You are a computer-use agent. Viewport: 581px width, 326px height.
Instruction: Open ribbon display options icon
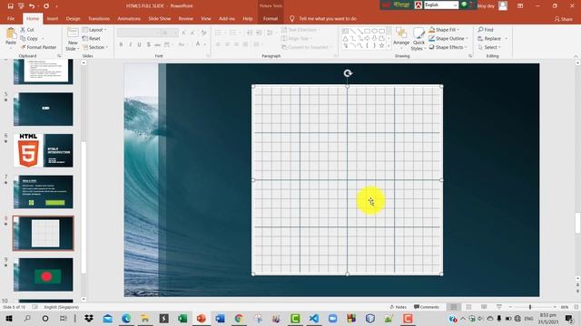coord(520,6)
